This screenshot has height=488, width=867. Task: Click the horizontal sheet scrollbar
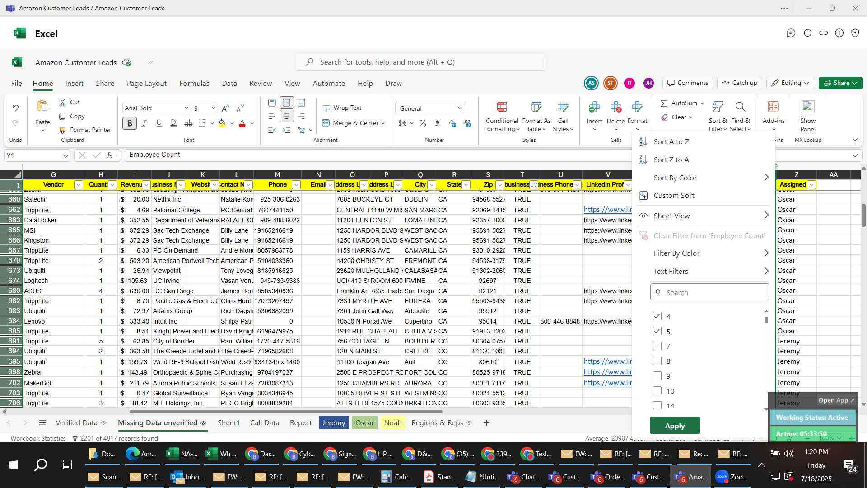[x=286, y=412]
